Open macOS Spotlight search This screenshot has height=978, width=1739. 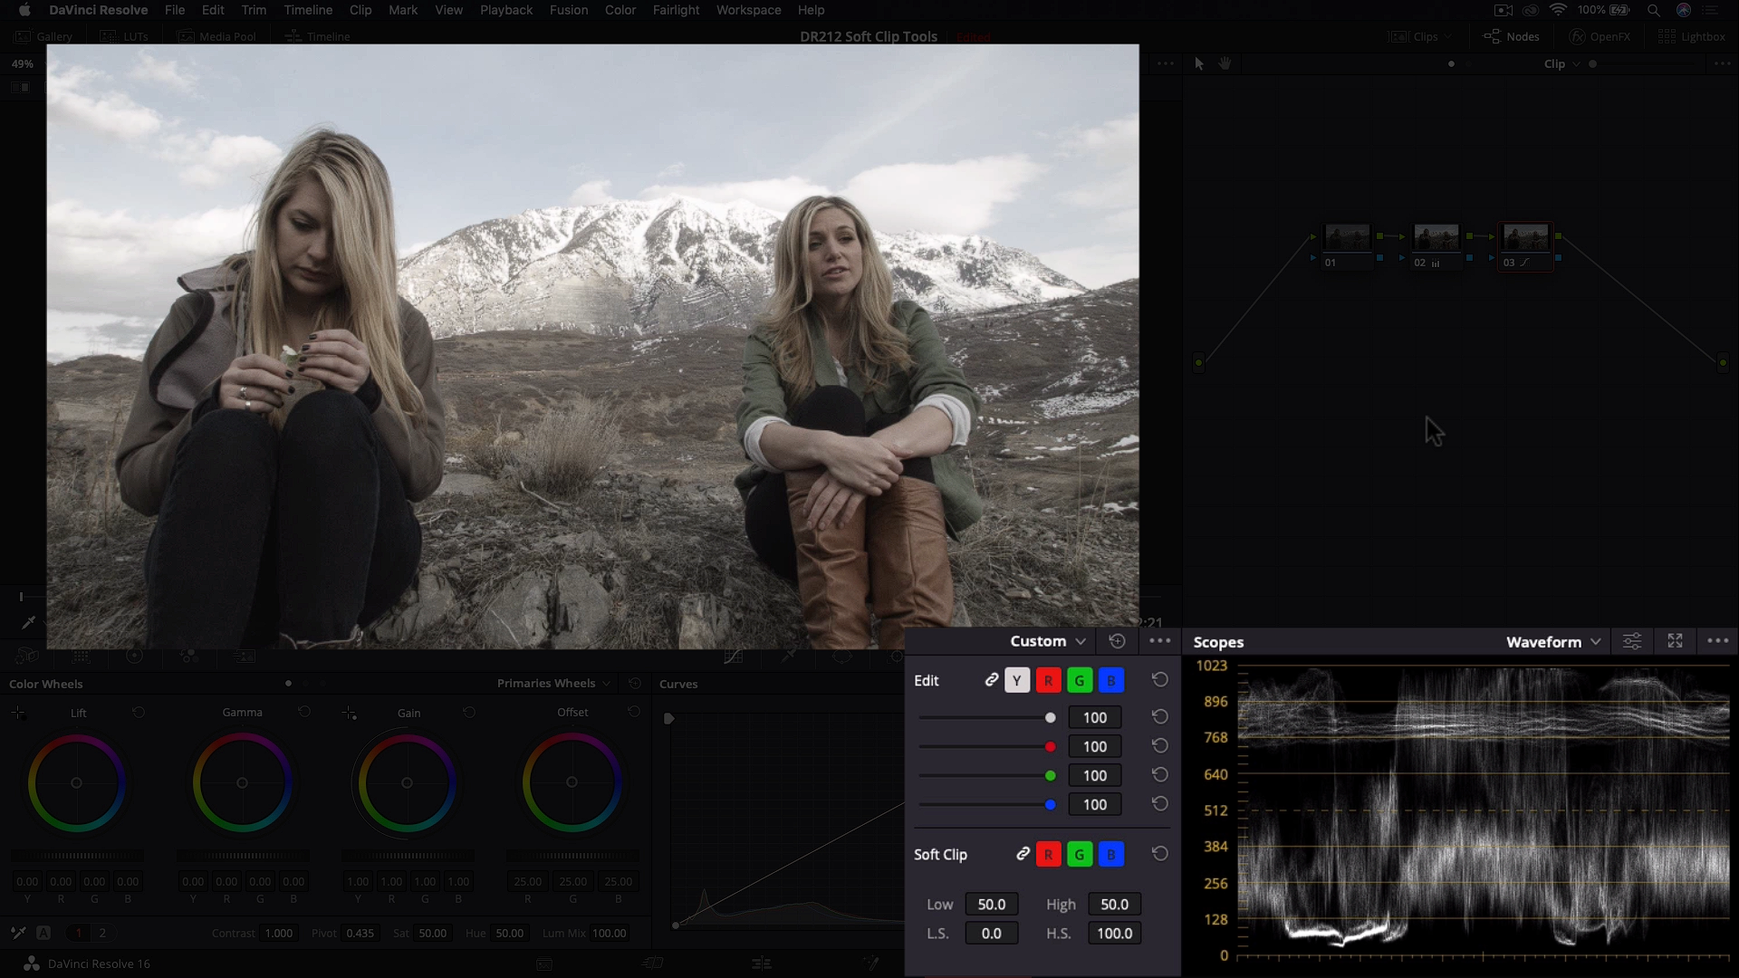(x=1654, y=10)
